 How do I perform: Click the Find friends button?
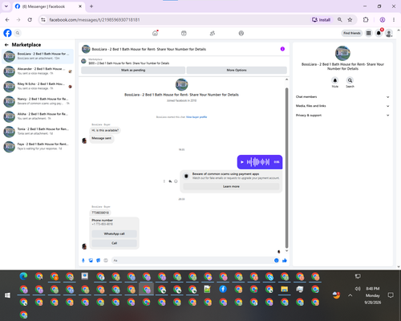[x=352, y=33]
